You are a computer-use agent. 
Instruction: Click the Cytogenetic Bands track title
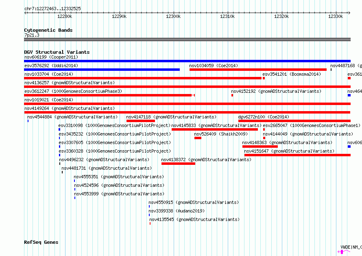48,30
